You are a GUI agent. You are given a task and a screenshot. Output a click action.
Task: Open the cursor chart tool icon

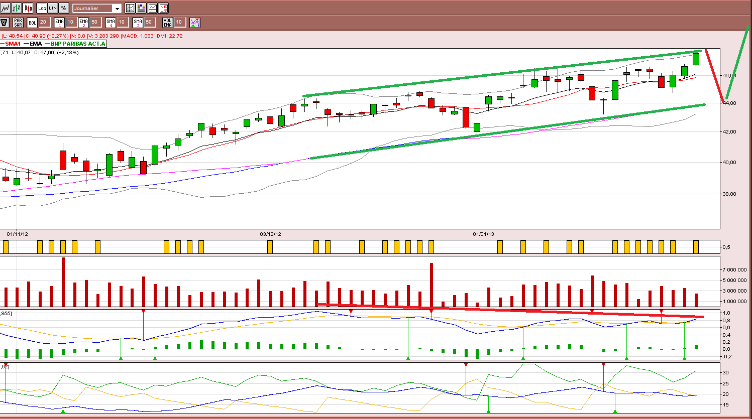click(130, 8)
